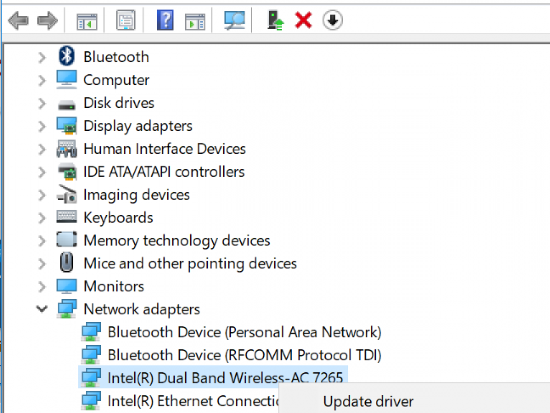Choose Update driver from context menu
This screenshot has width=550, height=413.
(368, 402)
